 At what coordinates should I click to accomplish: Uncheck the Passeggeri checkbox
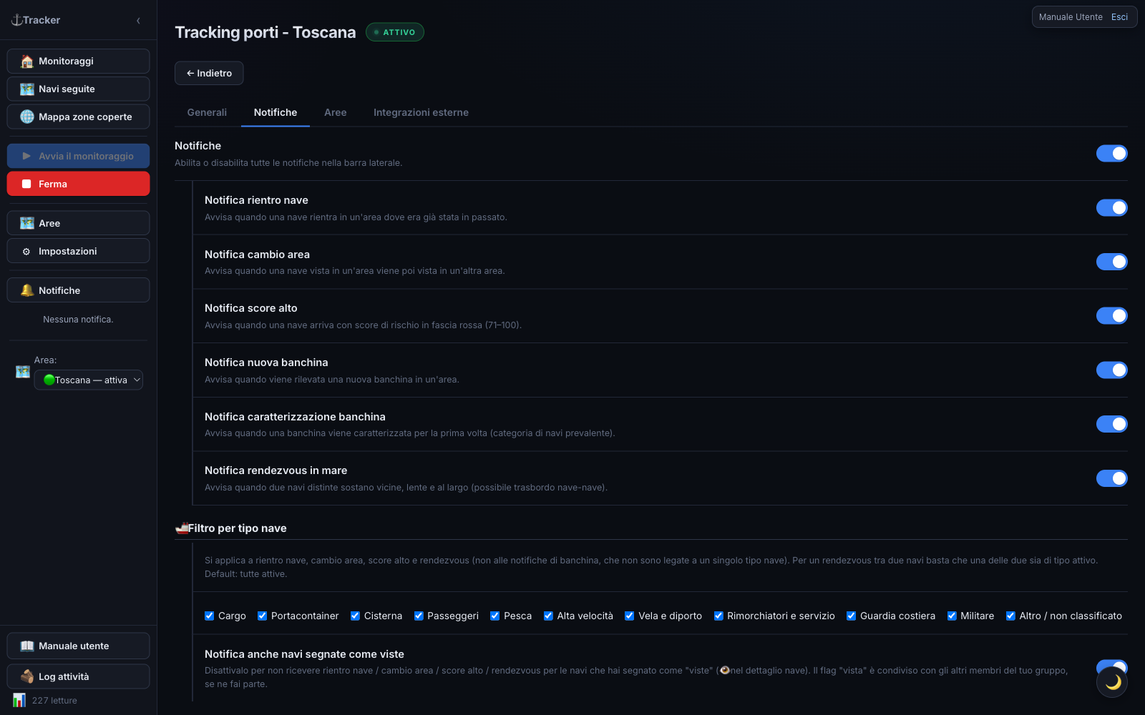point(419,616)
